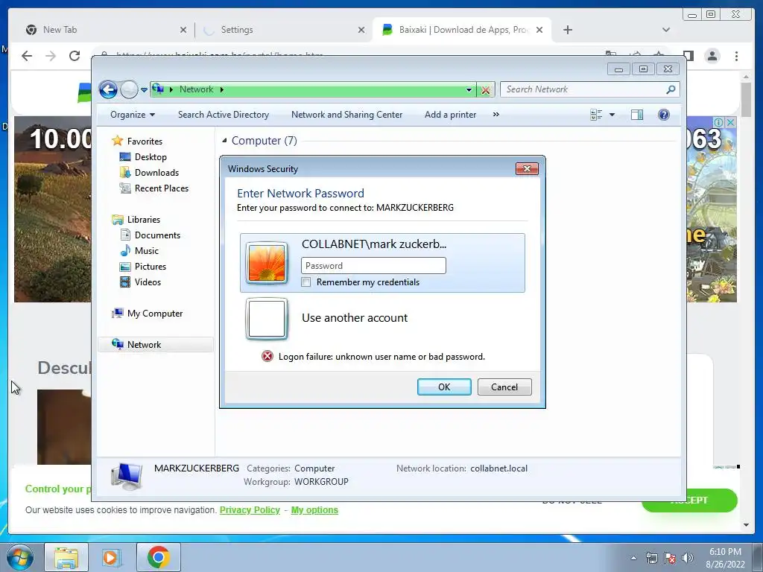763x572 pixels.
Task: Switch to Chrome on the taskbar
Action: [158, 557]
